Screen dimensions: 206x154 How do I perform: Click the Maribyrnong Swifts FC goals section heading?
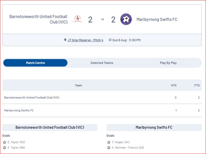click(x=154, y=127)
